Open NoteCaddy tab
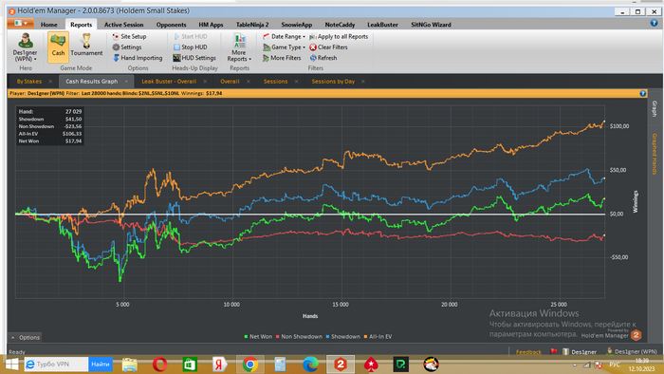The height and width of the screenshot is (374, 664). pos(340,25)
